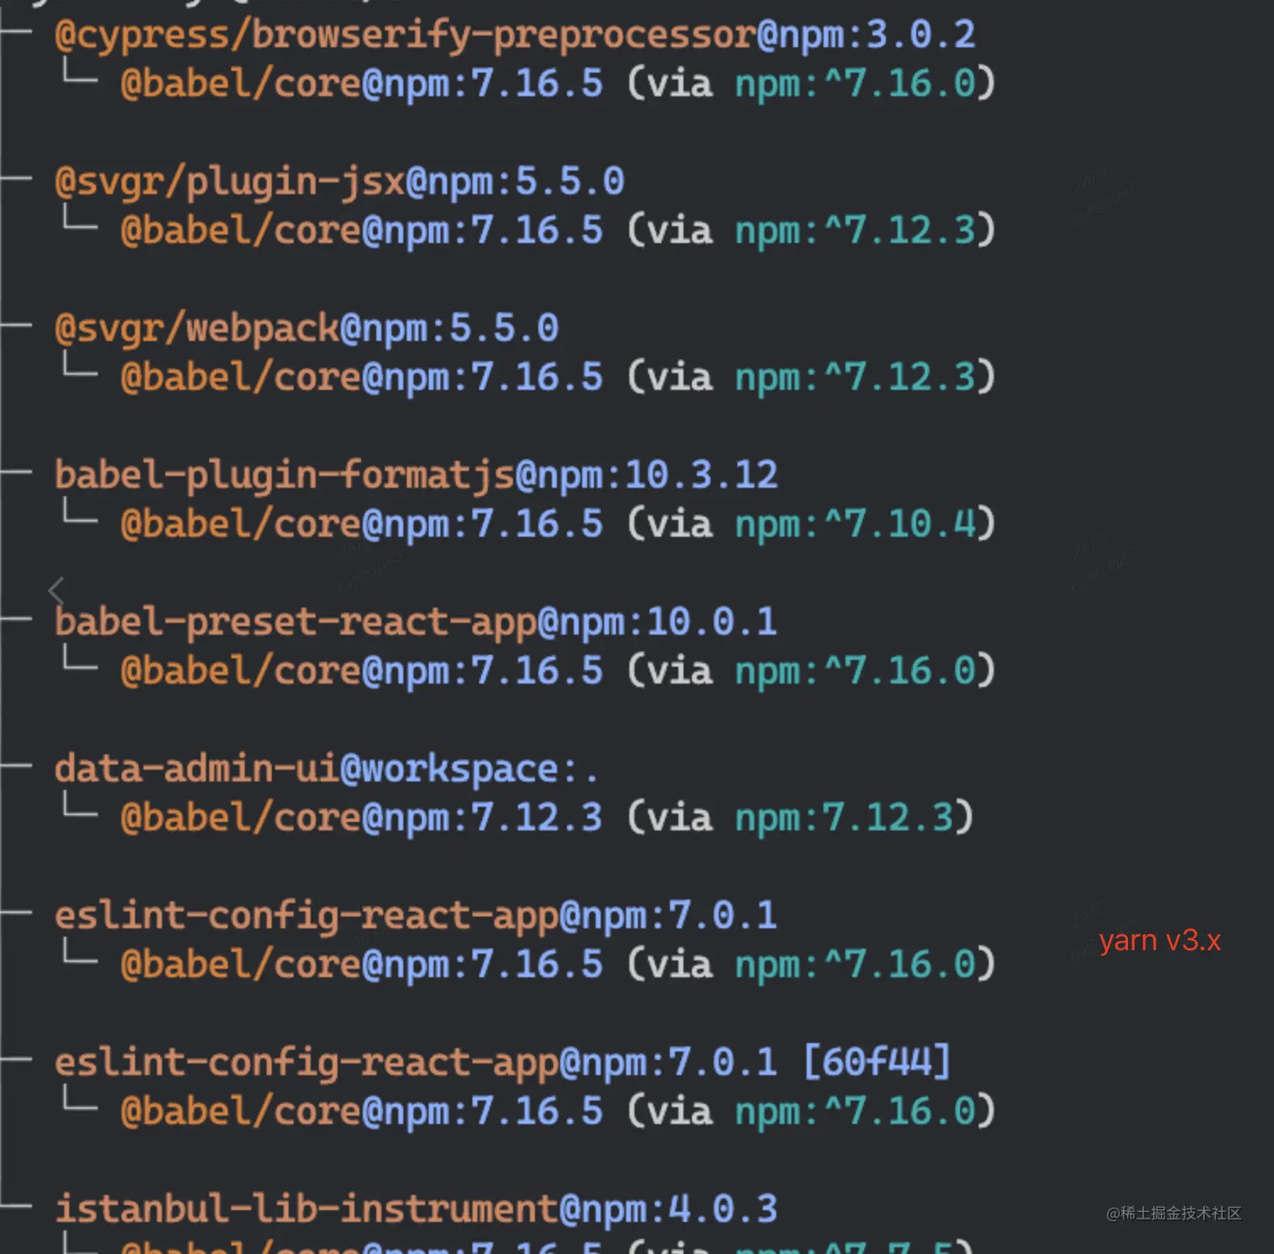
Task: Click the red yarn v3.x annotation
Action: pos(1160,940)
